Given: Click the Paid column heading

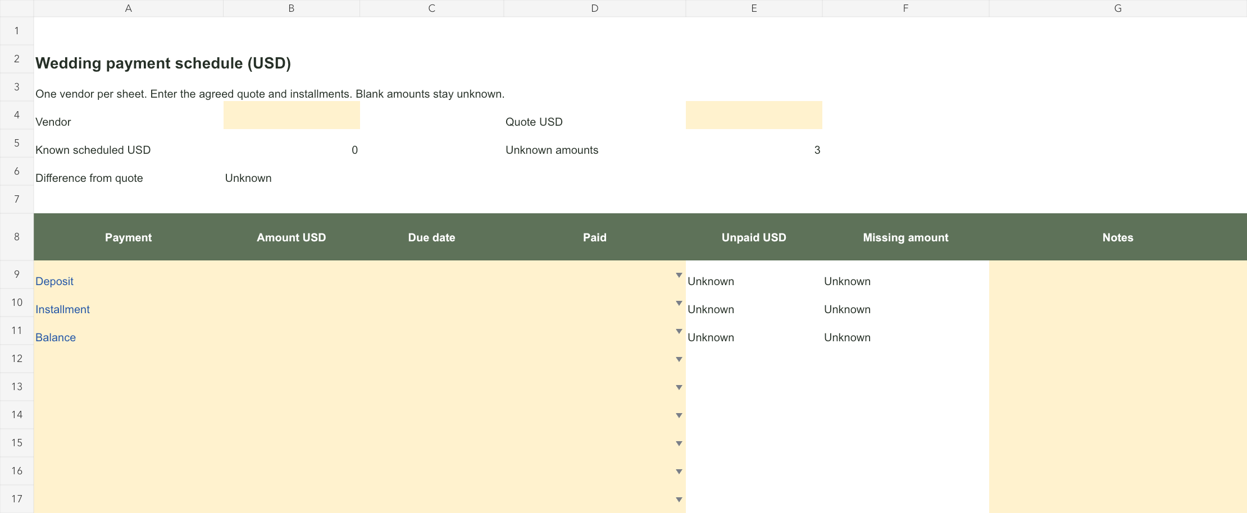Looking at the screenshot, I should [x=595, y=237].
